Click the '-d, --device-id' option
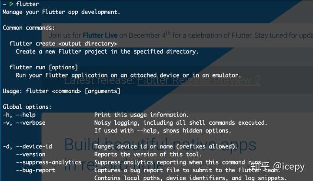Image resolution: width=313 pixels, height=181 pixels. coord(27,146)
